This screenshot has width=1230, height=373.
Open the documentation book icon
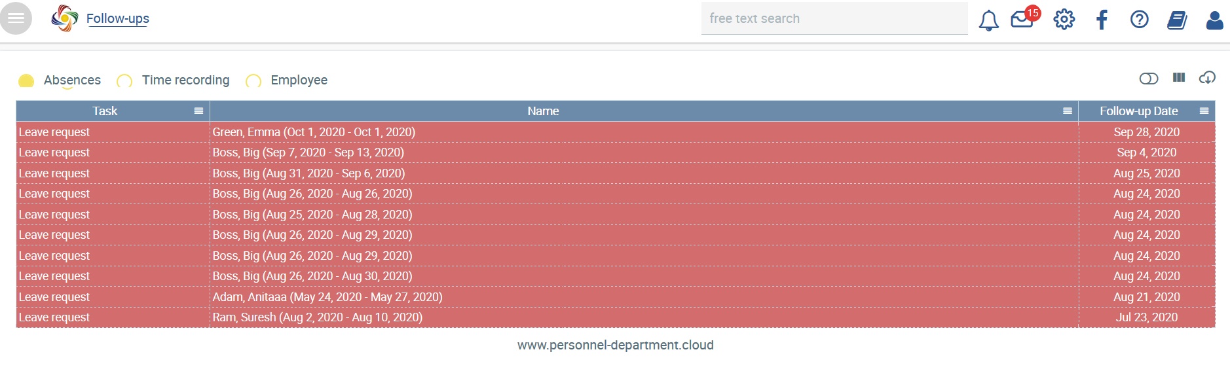pyautogui.click(x=1177, y=20)
